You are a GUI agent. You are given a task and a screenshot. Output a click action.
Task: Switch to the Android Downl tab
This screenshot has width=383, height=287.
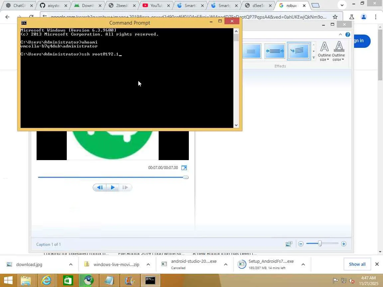87,5
